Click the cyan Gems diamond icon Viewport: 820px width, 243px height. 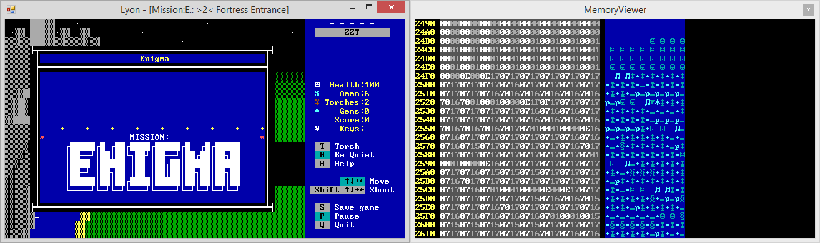(x=317, y=111)
